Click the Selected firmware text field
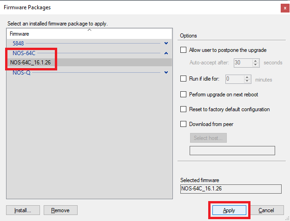The width and height of the screenshot is (290, 221). [x=231, y=189]
